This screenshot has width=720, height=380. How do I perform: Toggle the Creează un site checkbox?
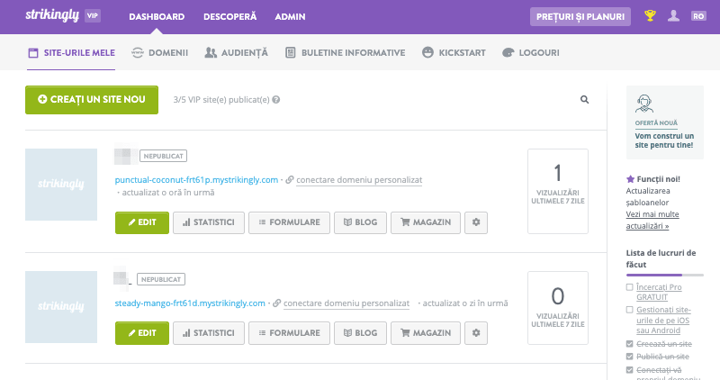click(x=629, y=344)
